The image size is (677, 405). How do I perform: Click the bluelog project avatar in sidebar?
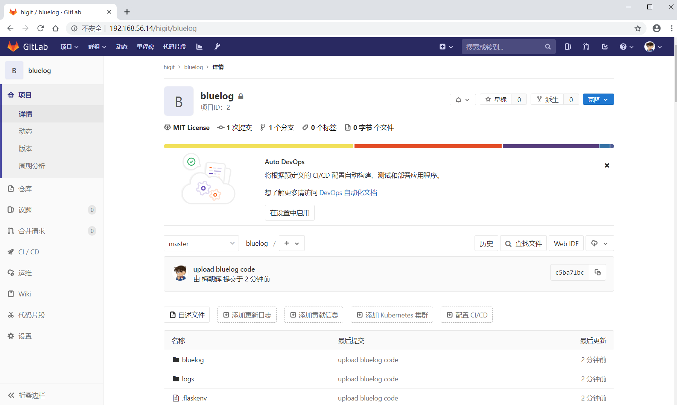click(x=14, y=70)
